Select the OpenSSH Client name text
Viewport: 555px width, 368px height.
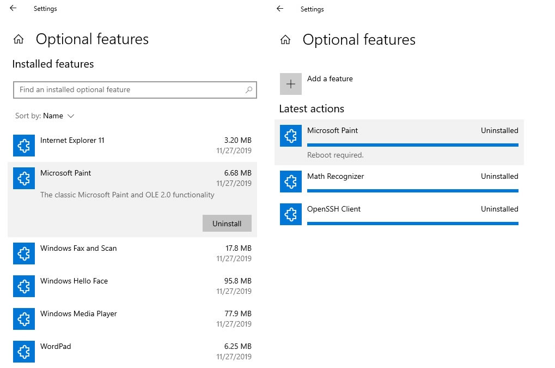(334, 209)
